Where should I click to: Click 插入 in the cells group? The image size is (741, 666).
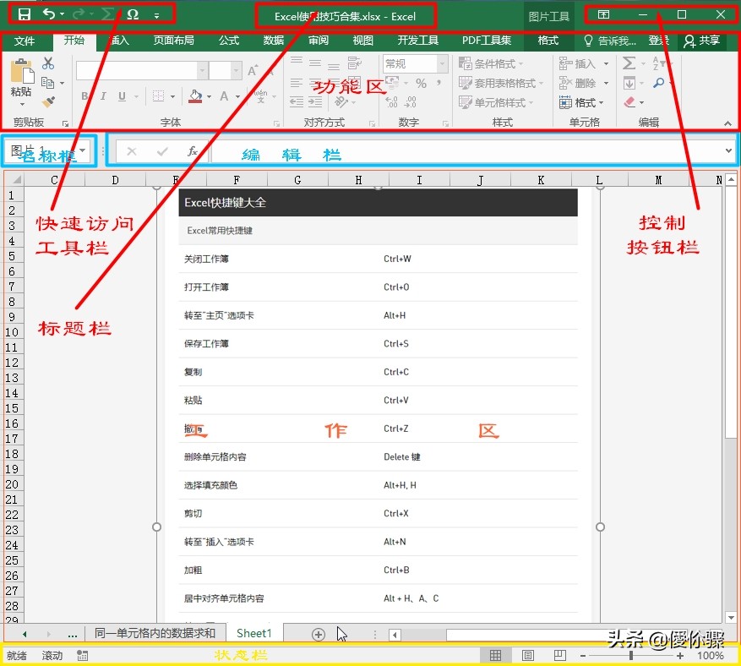point(584,63)
